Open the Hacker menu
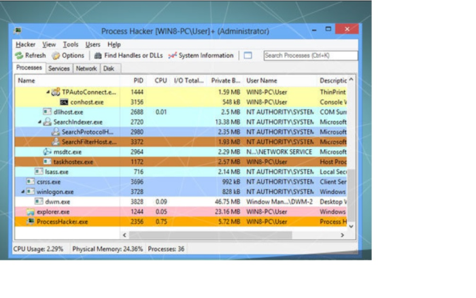This screenshot has width=476, height=298. (25, 44)
